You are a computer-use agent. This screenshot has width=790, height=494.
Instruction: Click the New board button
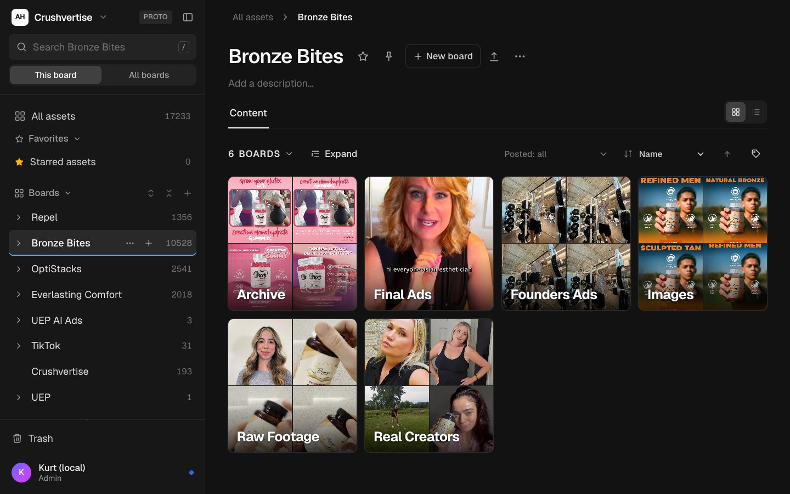click(443, 56)
